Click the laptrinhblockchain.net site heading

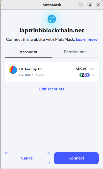click(52, 30)
